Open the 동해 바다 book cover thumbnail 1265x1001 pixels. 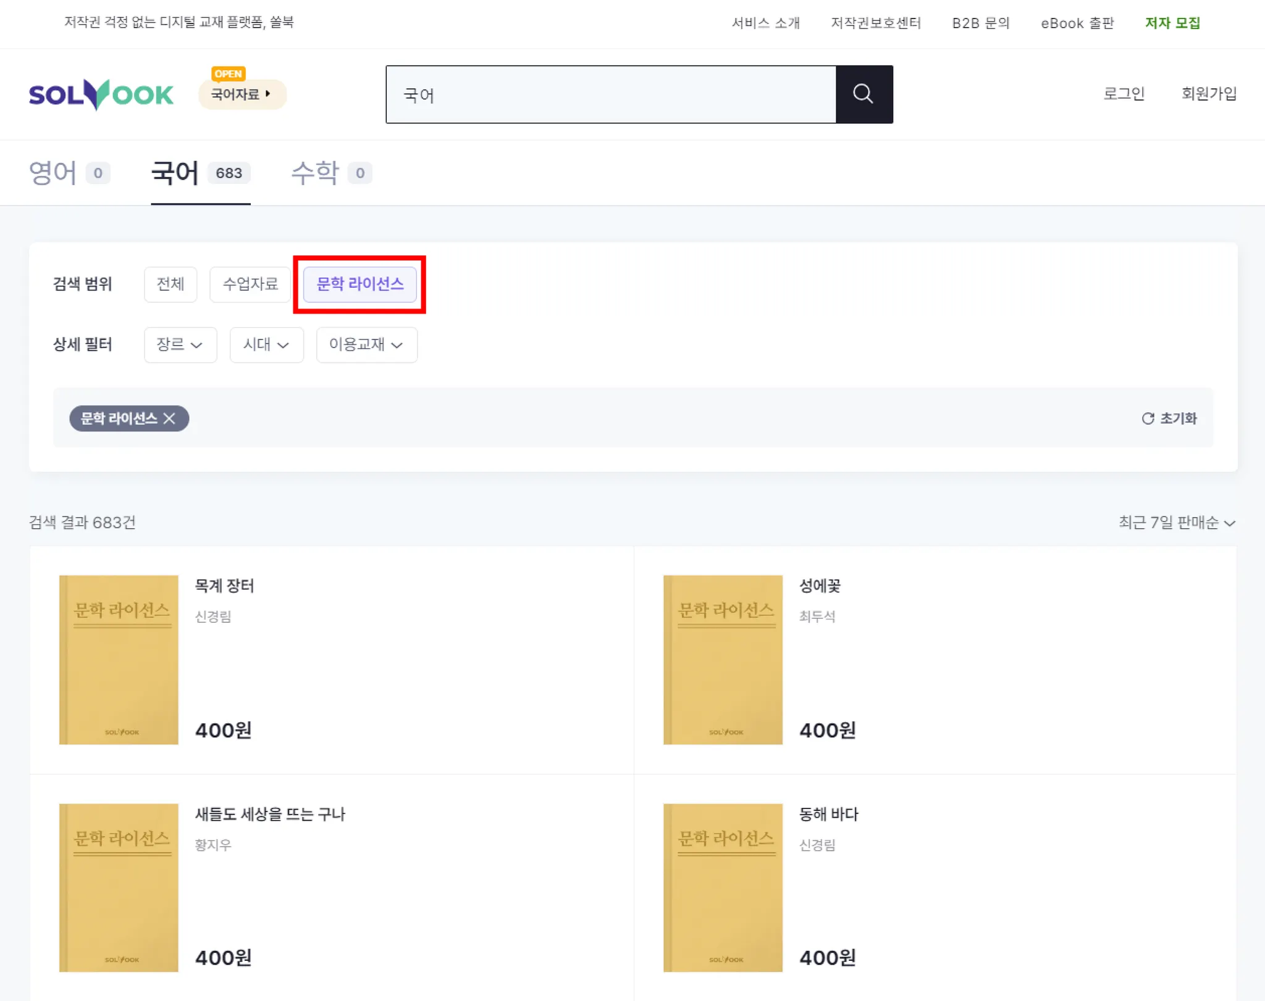pyautogui.click(x=722, y=887)
